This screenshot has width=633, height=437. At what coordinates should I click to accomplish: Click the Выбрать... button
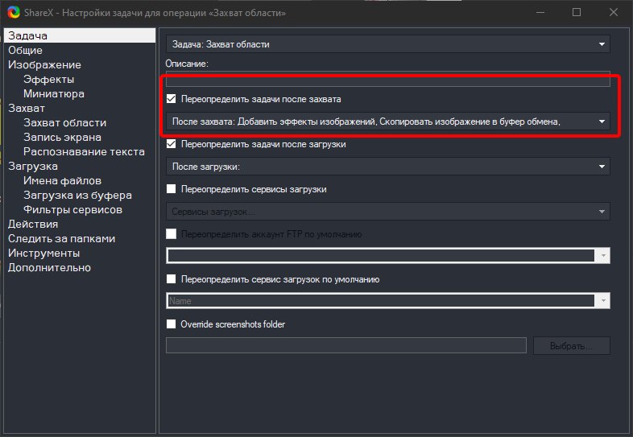[x=571, y=346]
